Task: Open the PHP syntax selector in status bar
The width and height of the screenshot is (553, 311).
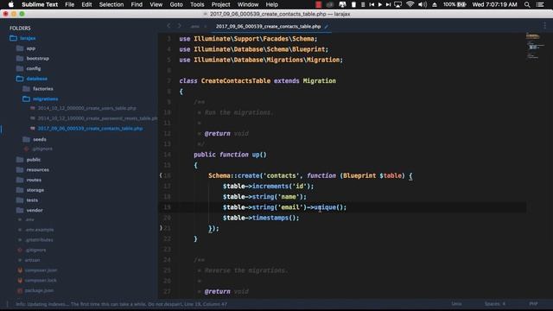Action: point(533,304)
